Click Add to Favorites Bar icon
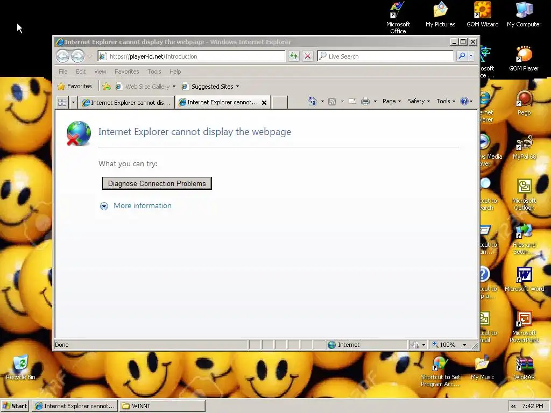This screenshot has width=551, height=413. (107, 87)
